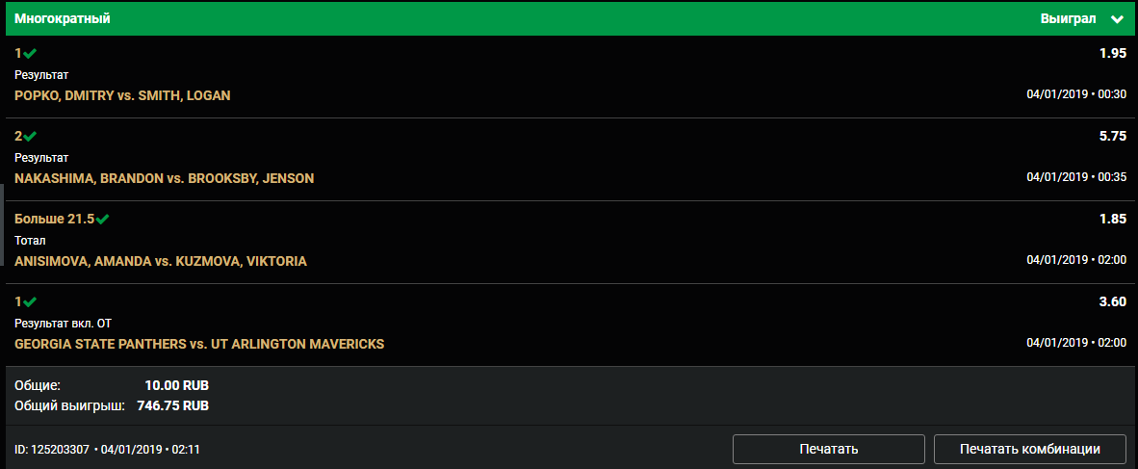The image size is (1138, 469).
Task: Click the 10.00 RUB stake amount
Action: (176, 385)
